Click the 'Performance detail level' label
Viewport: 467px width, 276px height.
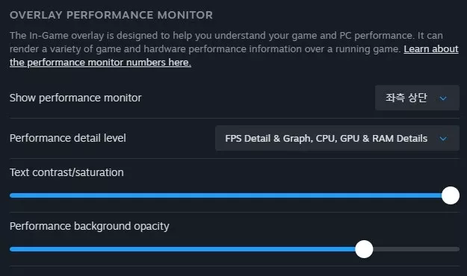pos(68,138)
